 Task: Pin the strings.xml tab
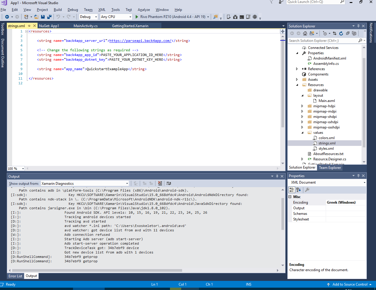[x=29, y=26]
